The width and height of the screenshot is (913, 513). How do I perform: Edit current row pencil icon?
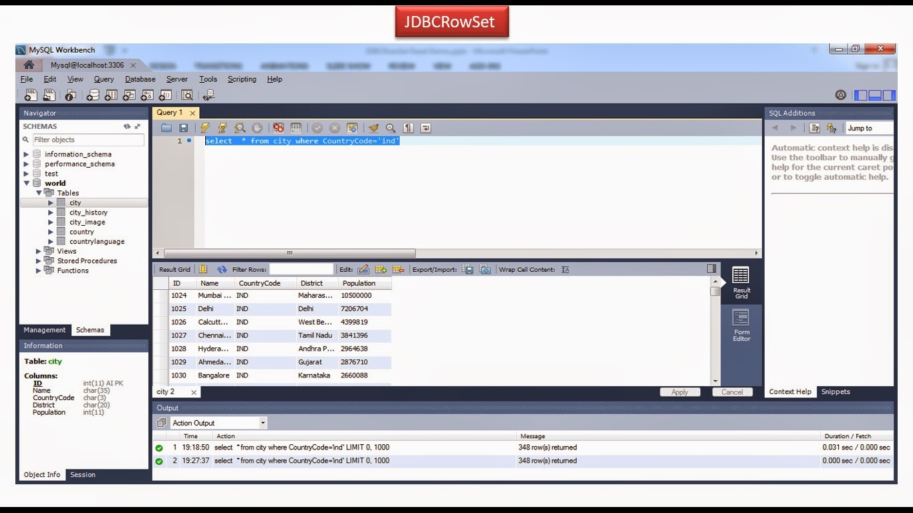pyautogui.click(x=364, y=269)
